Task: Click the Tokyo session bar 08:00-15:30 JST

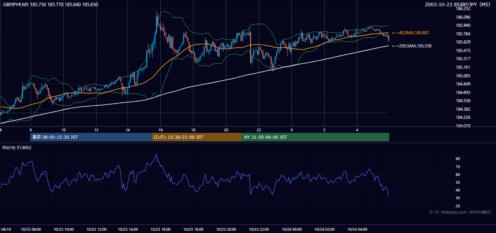Action: 91,137
